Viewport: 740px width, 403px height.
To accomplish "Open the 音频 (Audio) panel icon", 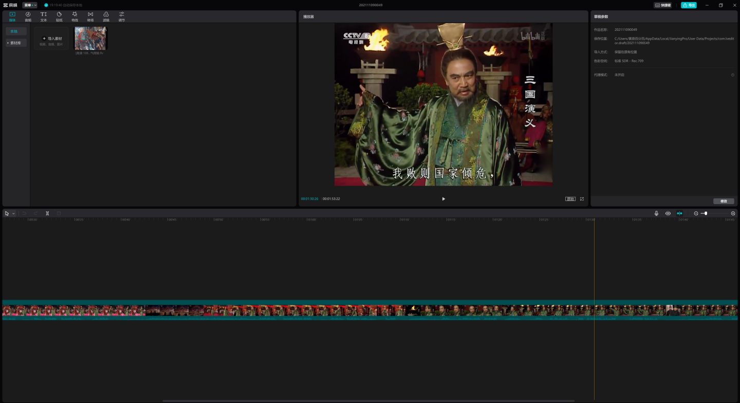I will pyautogui.click(x=28, y=16).
